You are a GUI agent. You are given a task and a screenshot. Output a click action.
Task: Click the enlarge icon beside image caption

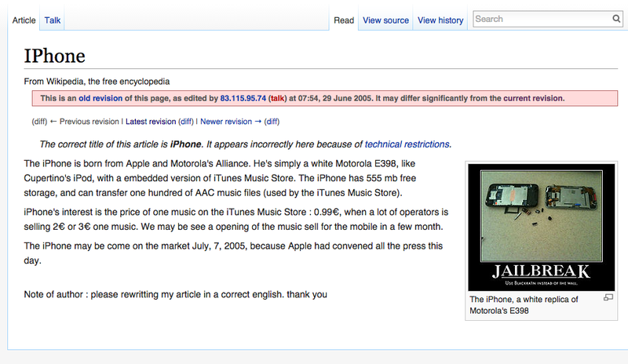608,297
